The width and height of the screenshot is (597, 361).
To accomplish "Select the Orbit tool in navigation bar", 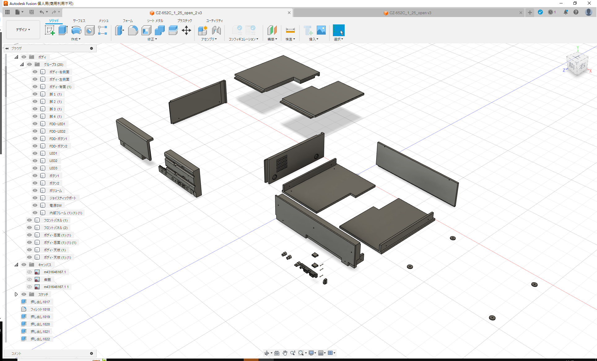I will [267, 353].
